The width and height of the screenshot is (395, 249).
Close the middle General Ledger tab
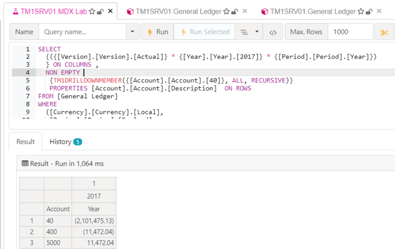tap(245, 11)
